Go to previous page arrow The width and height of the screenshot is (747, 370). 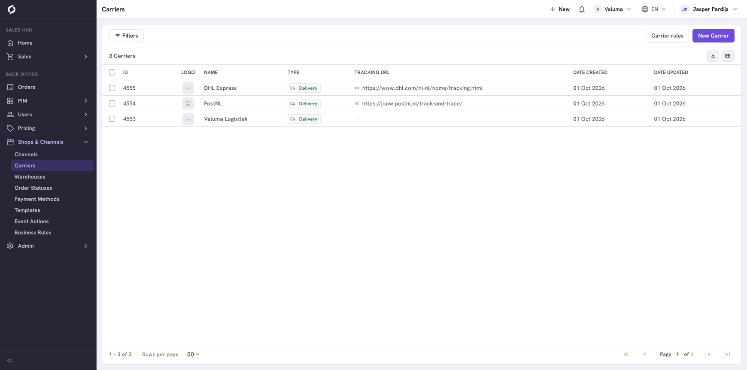pos(644,355)
